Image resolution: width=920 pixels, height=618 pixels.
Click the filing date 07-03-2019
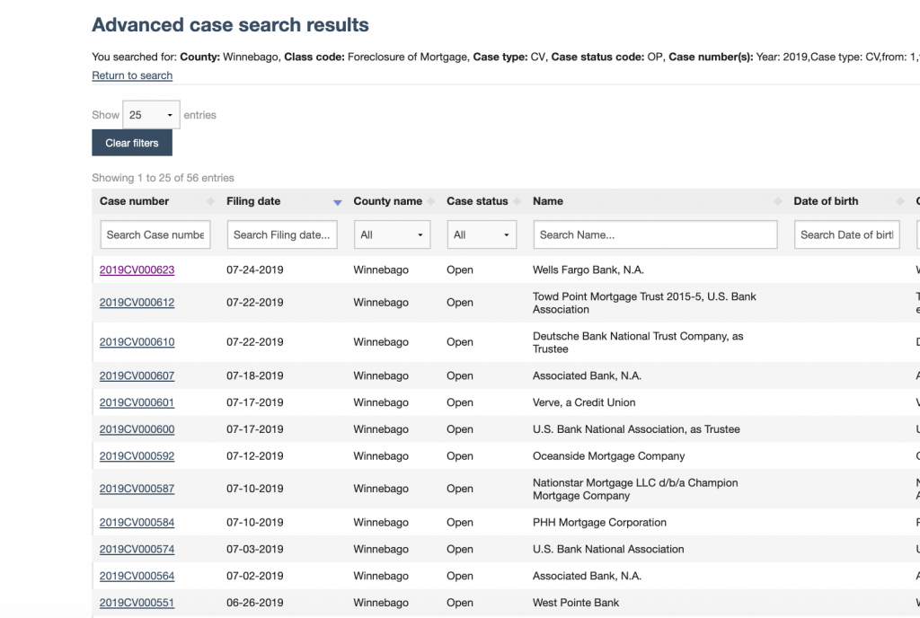[254, 550]
